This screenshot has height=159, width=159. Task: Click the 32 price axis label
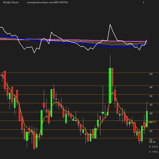151,105
